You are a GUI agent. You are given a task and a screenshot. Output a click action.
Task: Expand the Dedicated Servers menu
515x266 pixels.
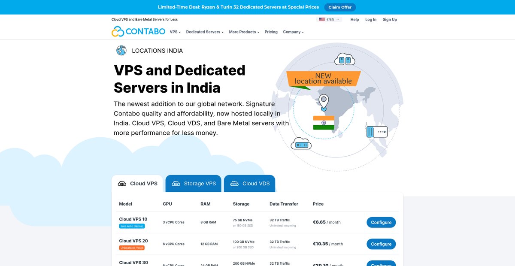click(x=205, y=32)
